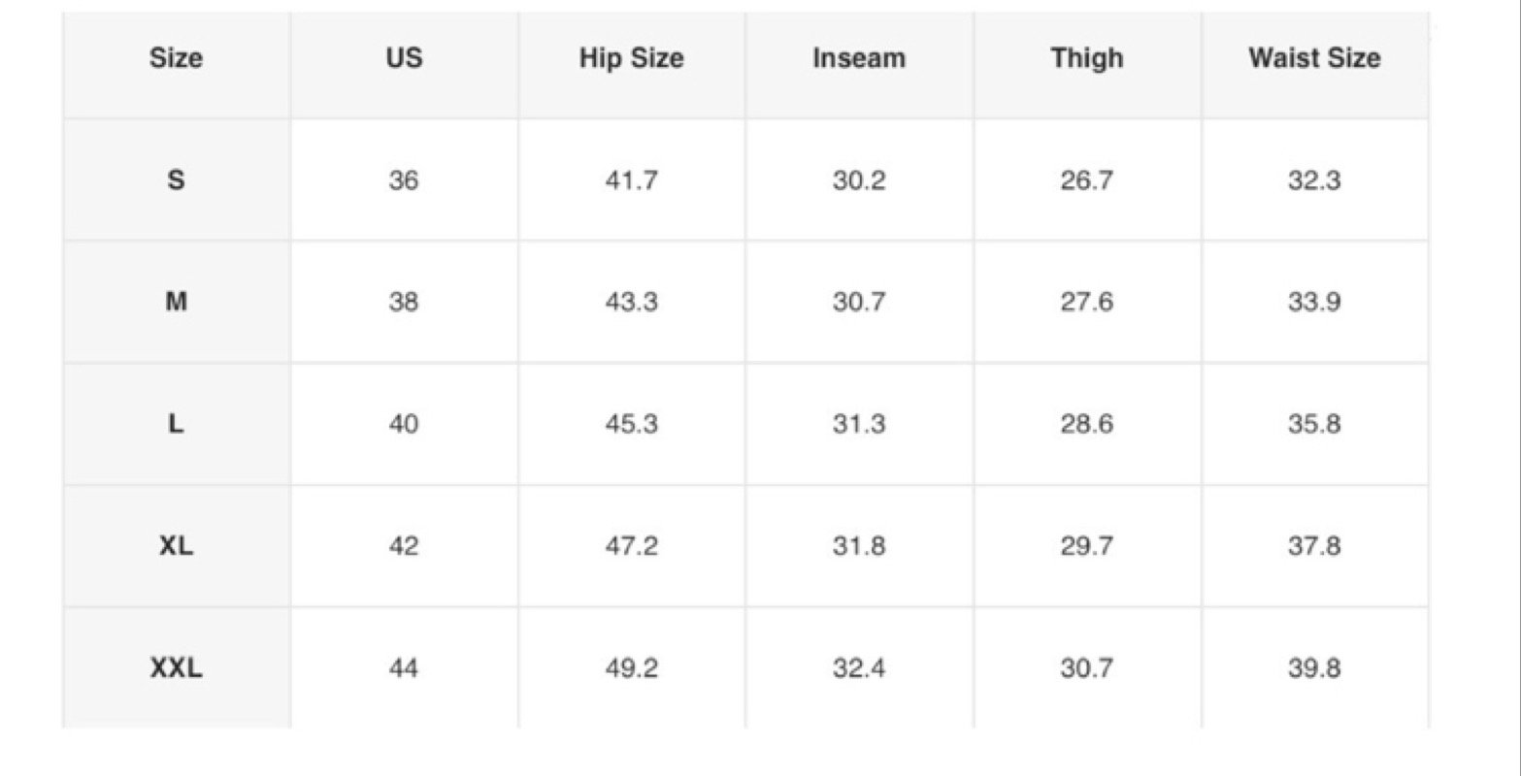
Task: Click the Size column header
Action: coord(177,58)
